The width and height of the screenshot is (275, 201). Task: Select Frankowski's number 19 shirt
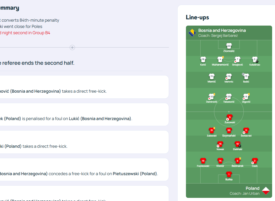click(x=203, y=161)
